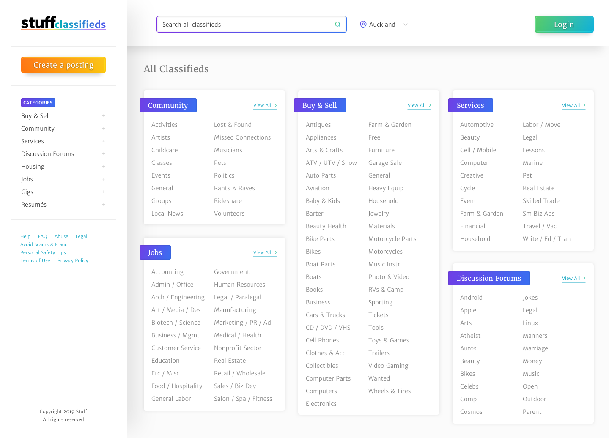Select Video Gaming listing
This screenshot has height=438, width=609.
pyautogui.click(x=388, y=366)
